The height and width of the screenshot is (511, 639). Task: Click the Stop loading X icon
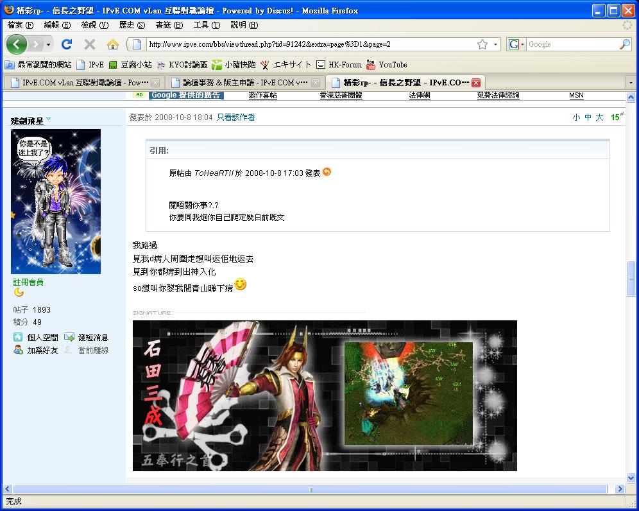(x=90, y=44)
